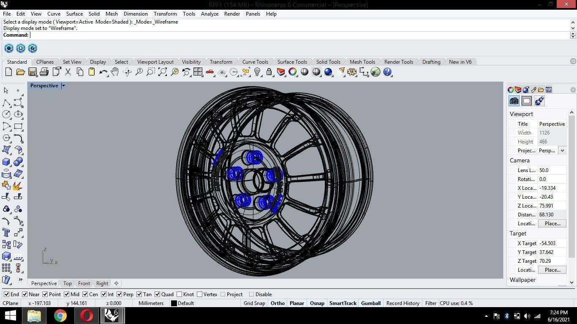Open the Perspective viewport dropdown arrow
This screenshot has width=577, height=324.
click(x=63, y=86)
